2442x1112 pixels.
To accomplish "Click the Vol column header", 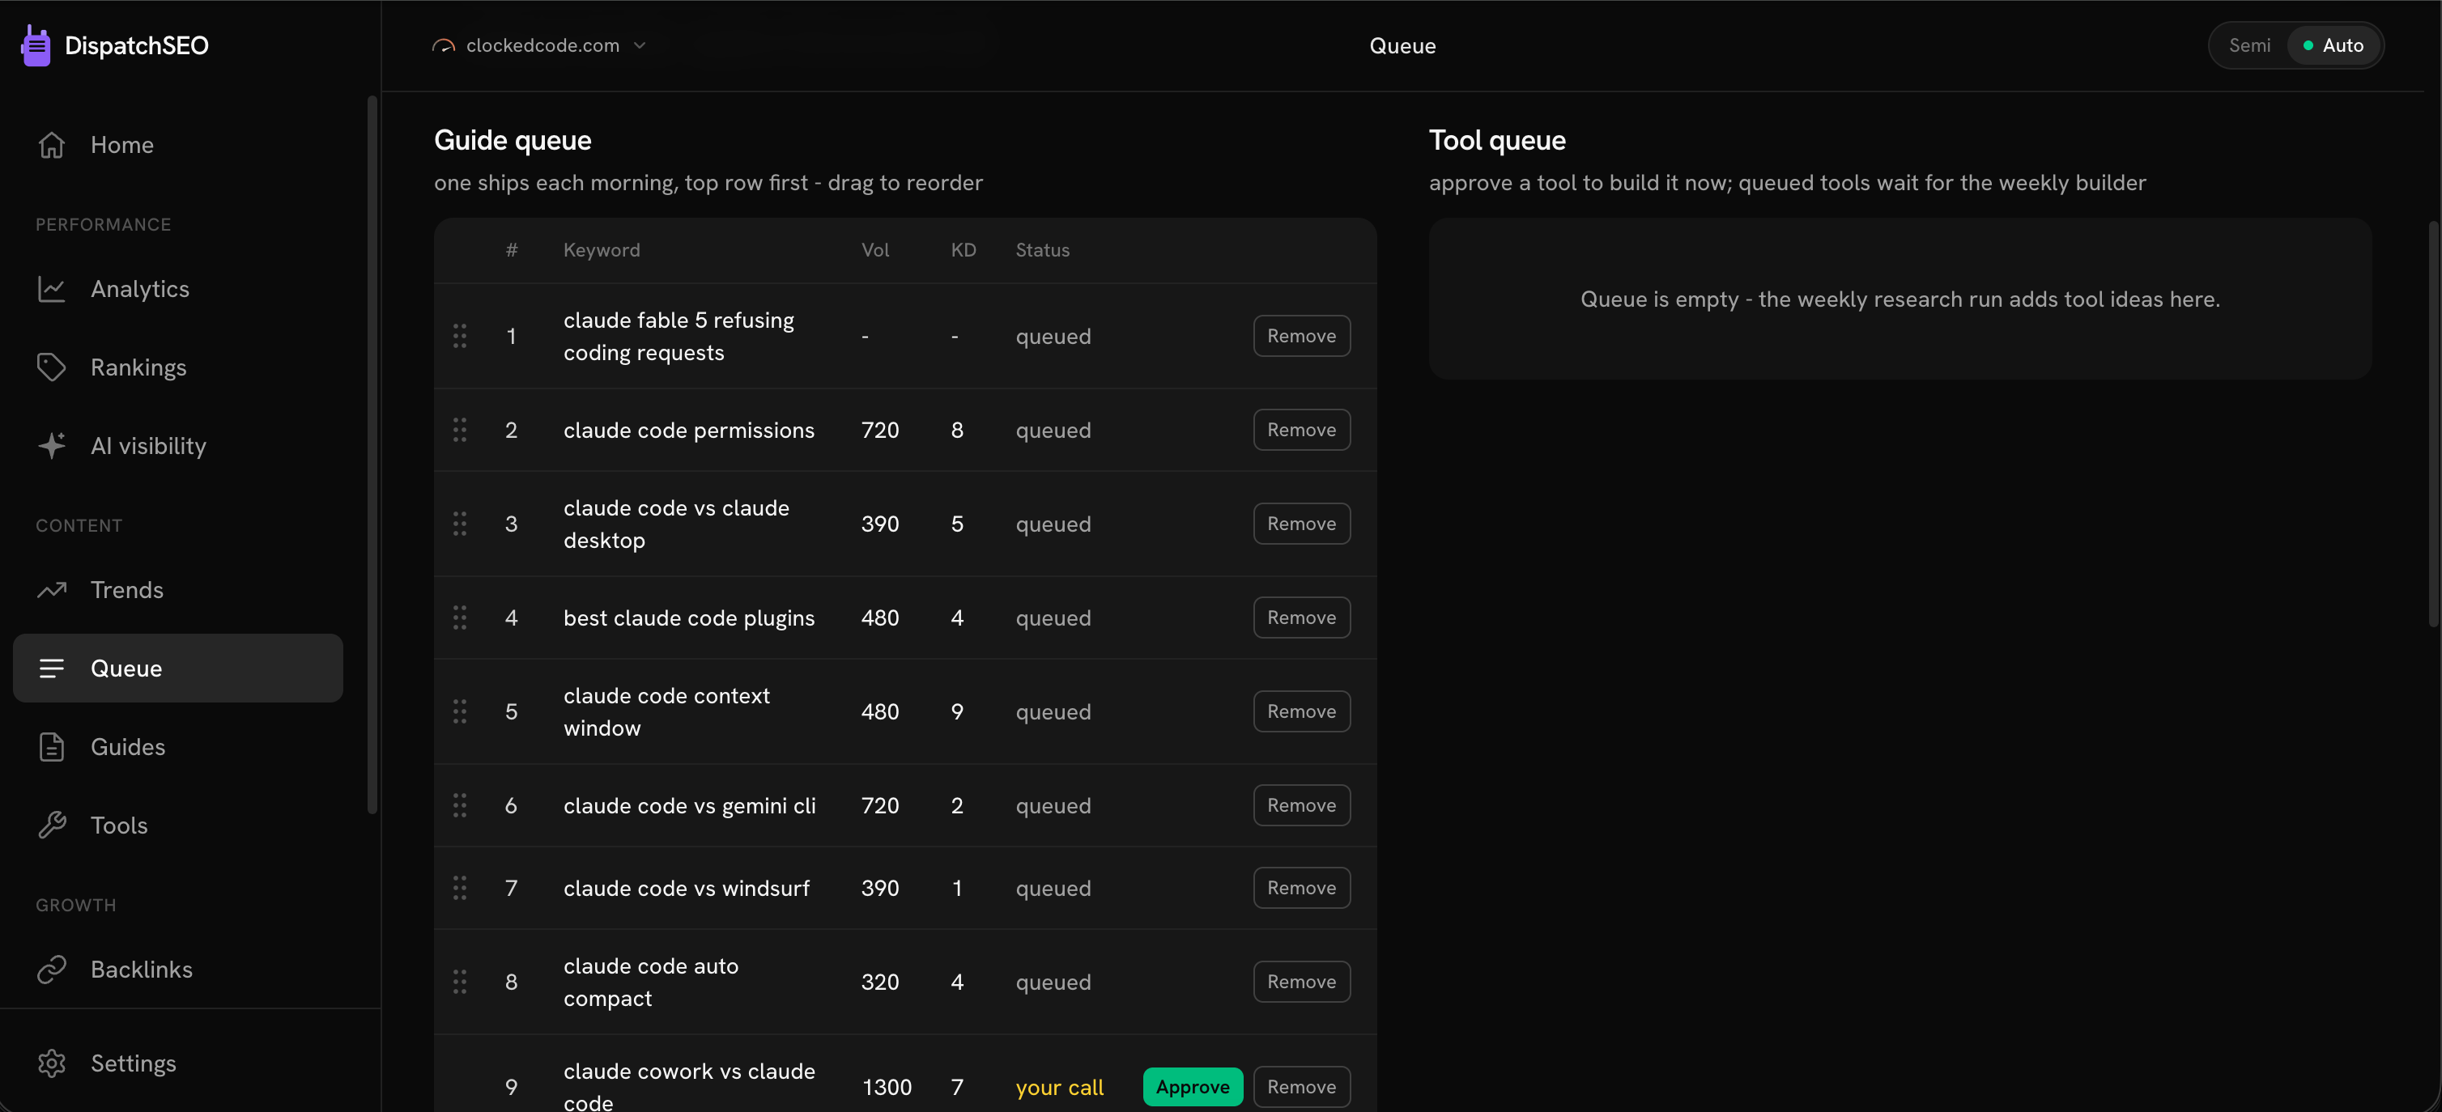I will coord(875,250).
